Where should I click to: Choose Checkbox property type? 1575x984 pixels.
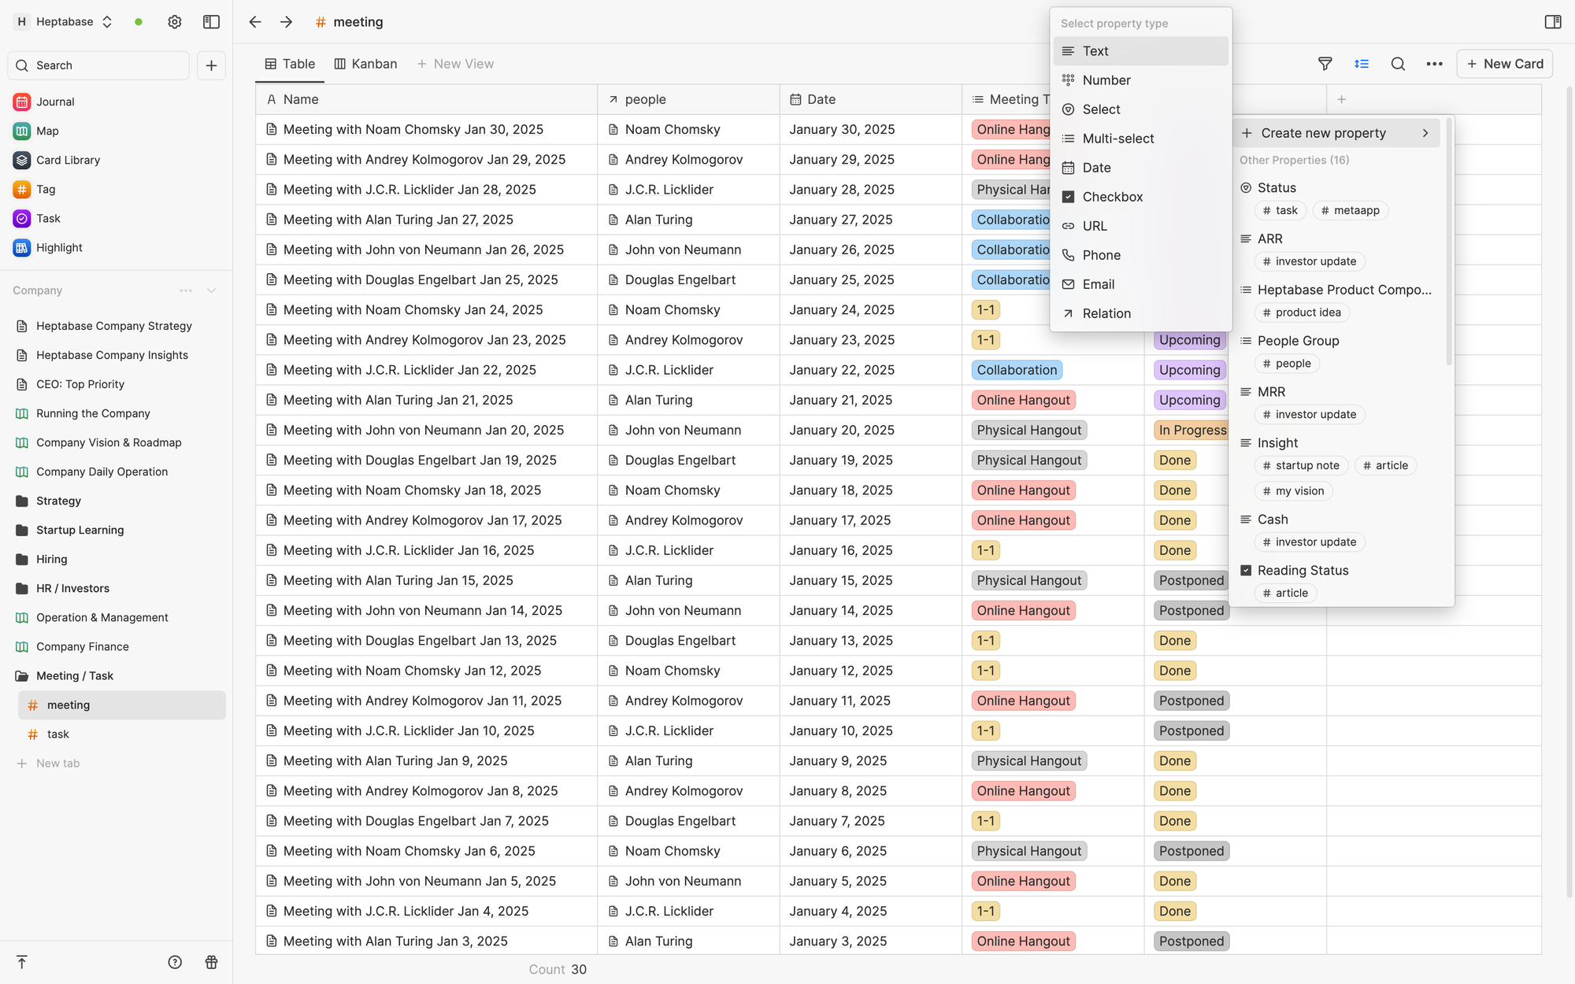tap(1112, 197)
